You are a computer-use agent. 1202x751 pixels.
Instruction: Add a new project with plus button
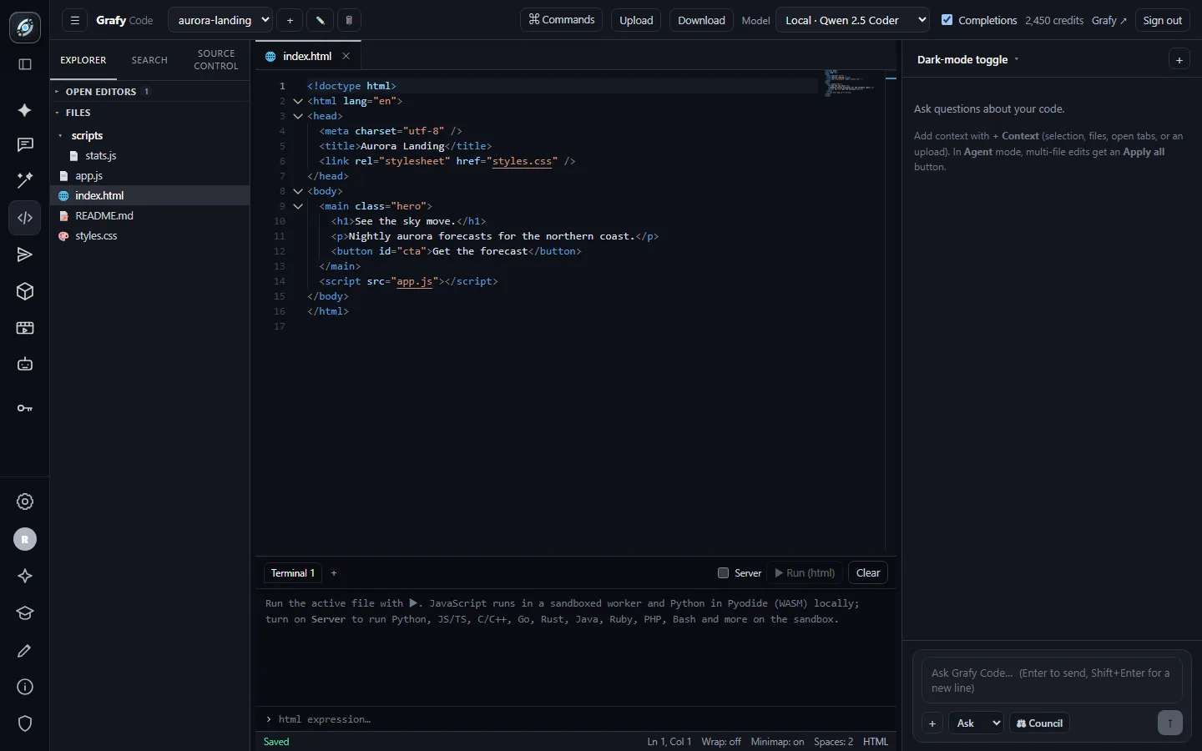[x=290, y=20]
